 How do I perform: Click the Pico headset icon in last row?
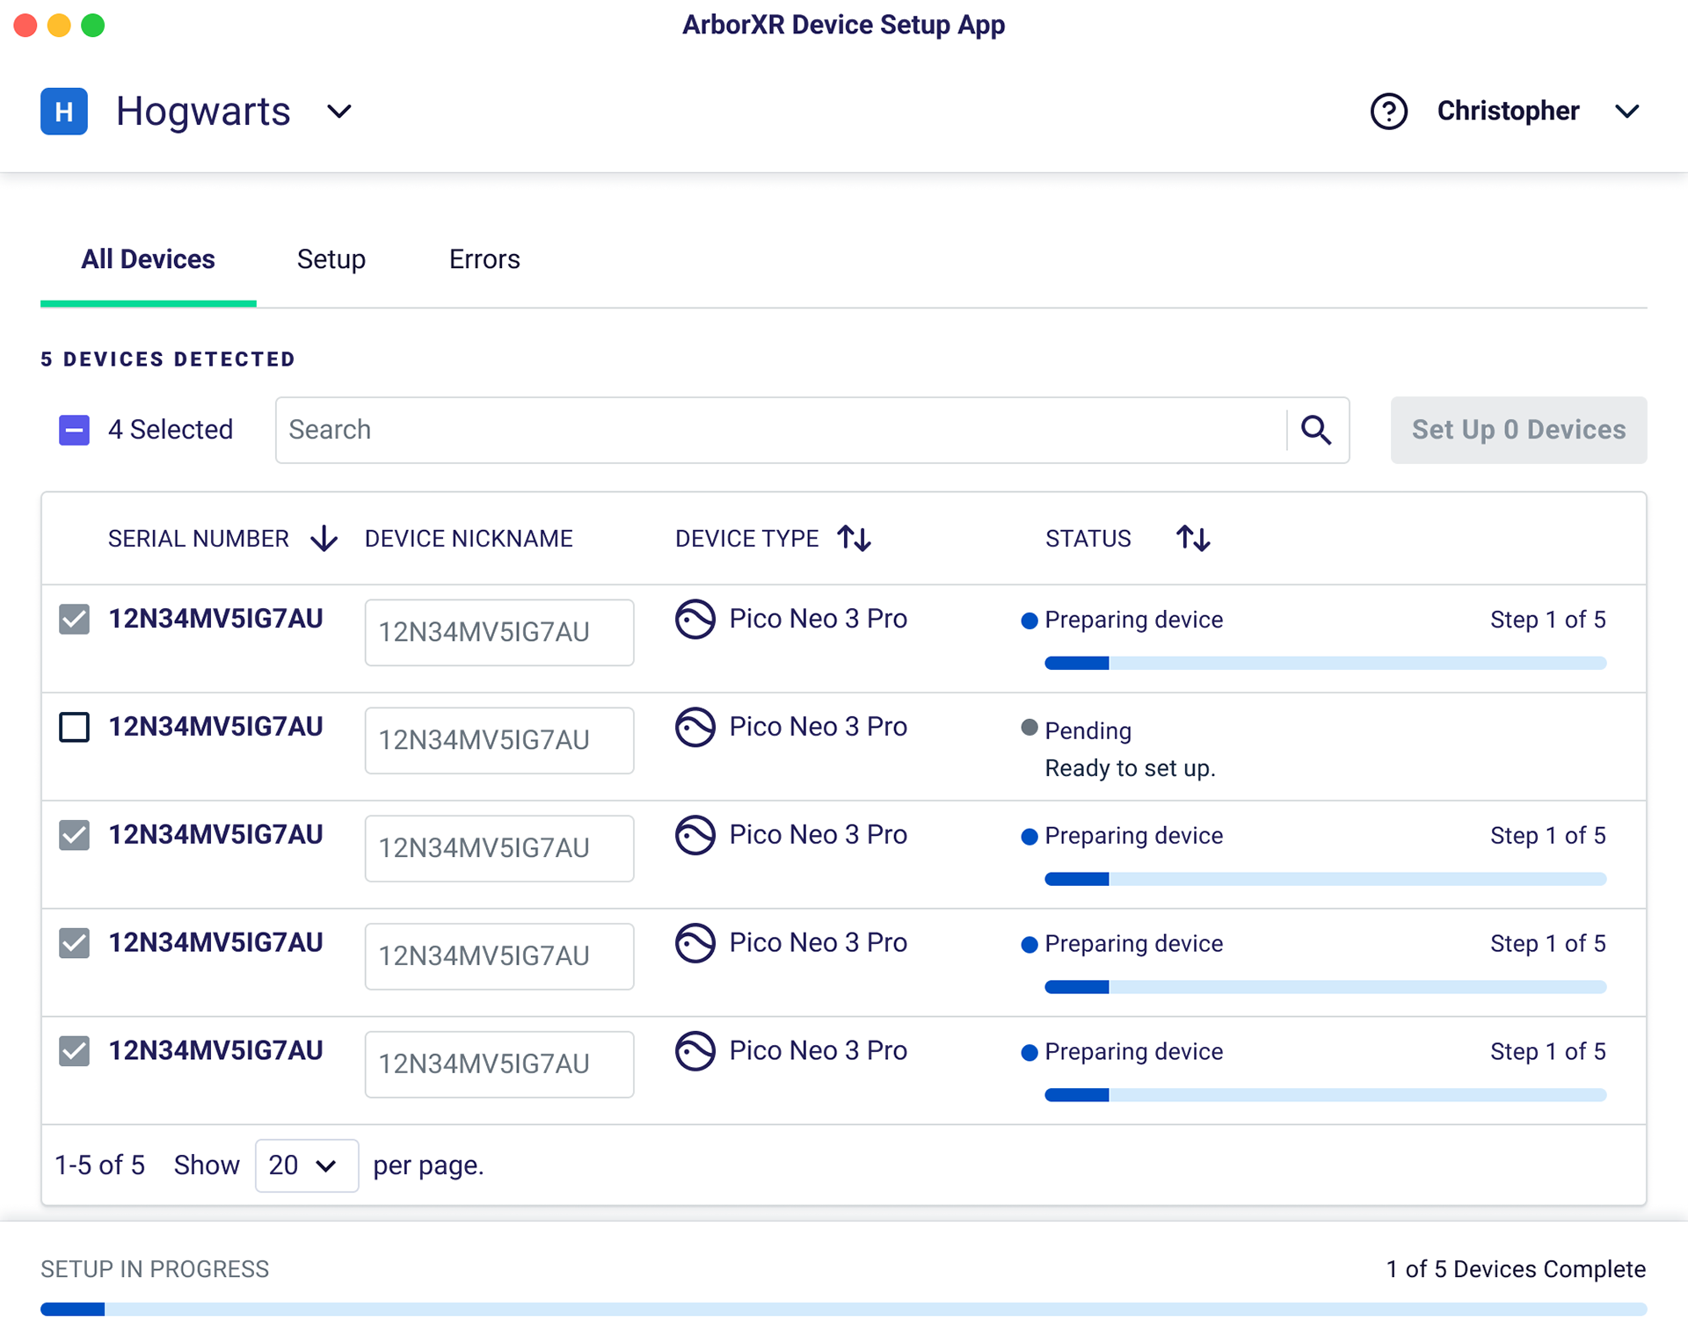(x=695, y=1051)
